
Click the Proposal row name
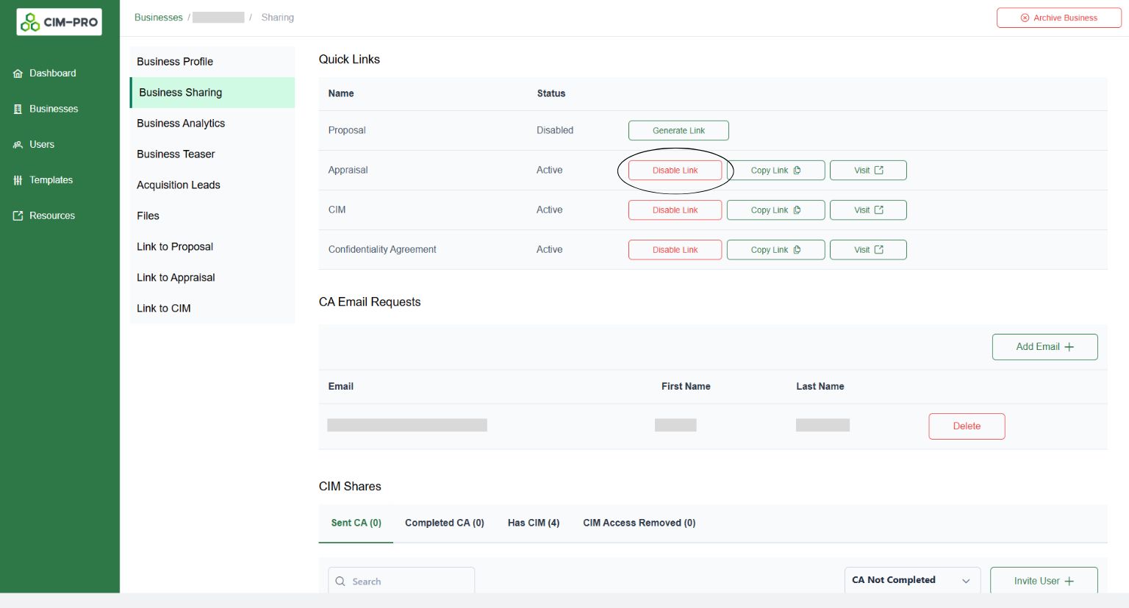tap(347, 130)
